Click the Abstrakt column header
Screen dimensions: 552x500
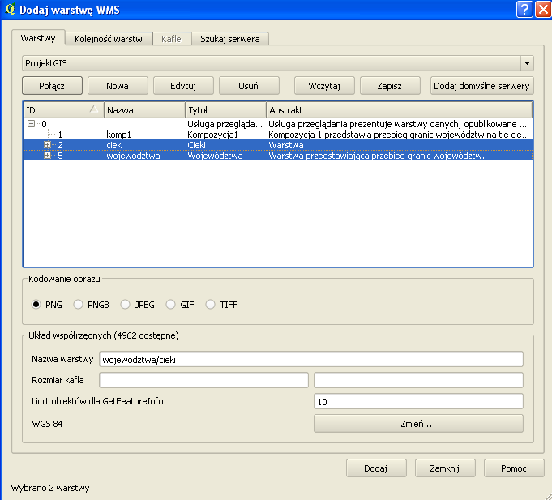(x=400, y=110)
